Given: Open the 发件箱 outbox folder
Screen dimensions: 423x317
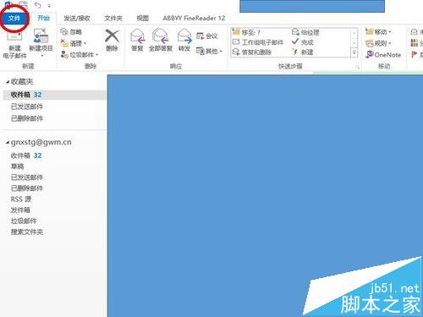Looking at the screenshot, I should coord(20,210).
